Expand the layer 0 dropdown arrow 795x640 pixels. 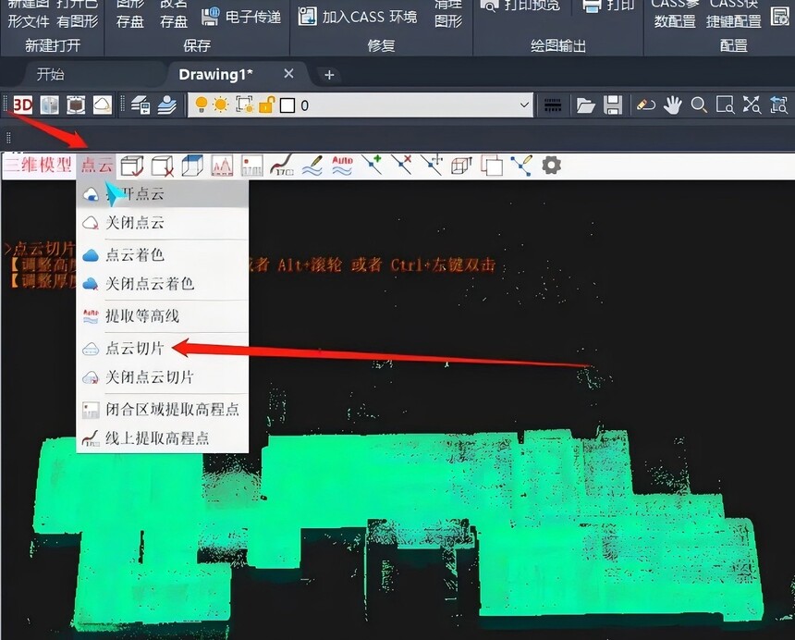(524, 105)
